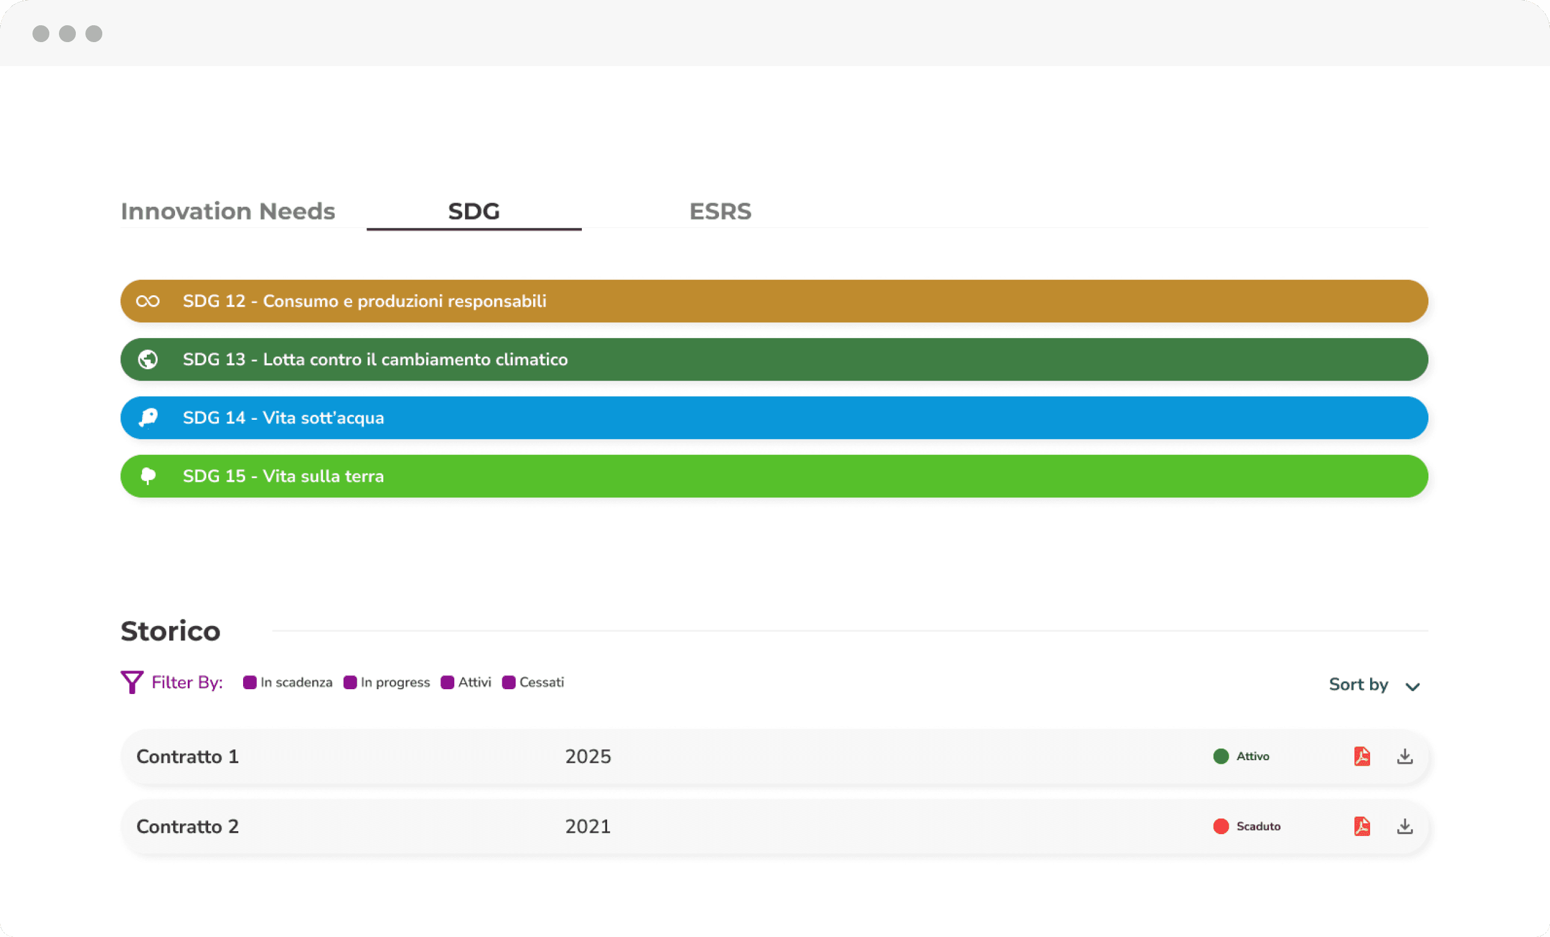Open the ESRS tab
Viewport: 1550px width, 937px height.
720,211
